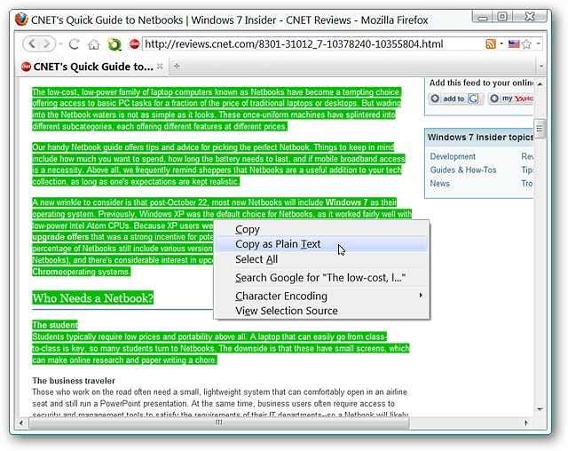This screenshot has width=568, height=451.
Task: Open the Home page icon
Action: [93, 44]
